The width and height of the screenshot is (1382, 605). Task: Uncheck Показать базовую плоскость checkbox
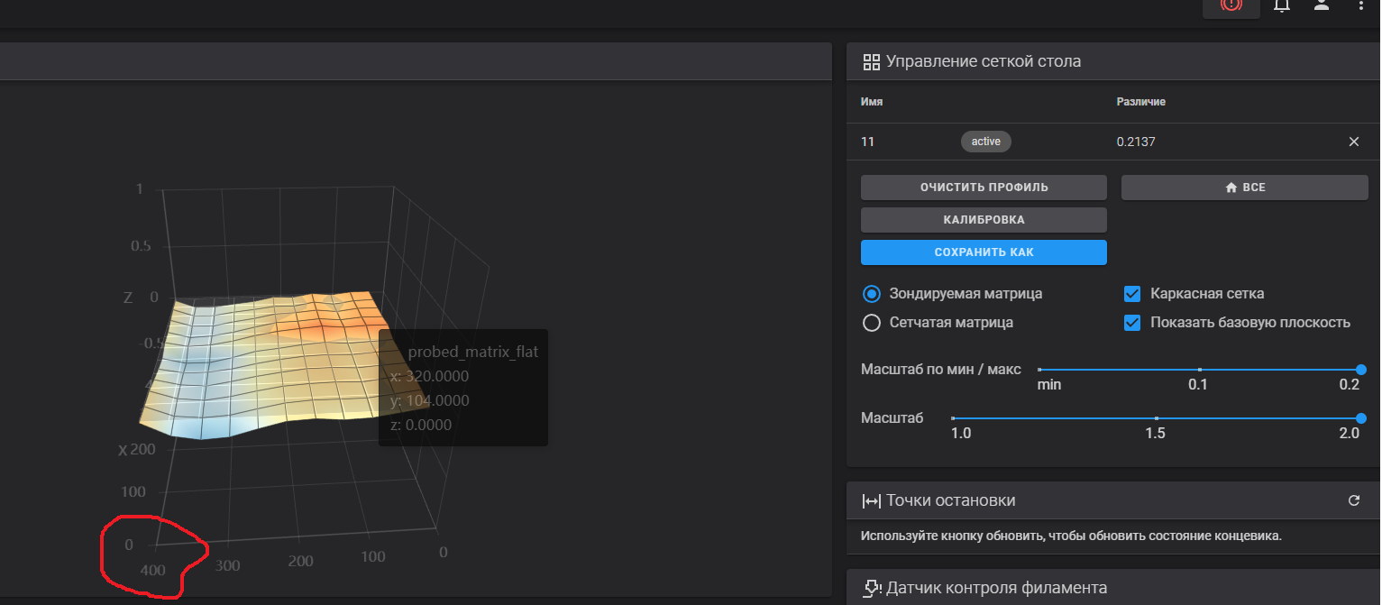tap(1132, 323)
